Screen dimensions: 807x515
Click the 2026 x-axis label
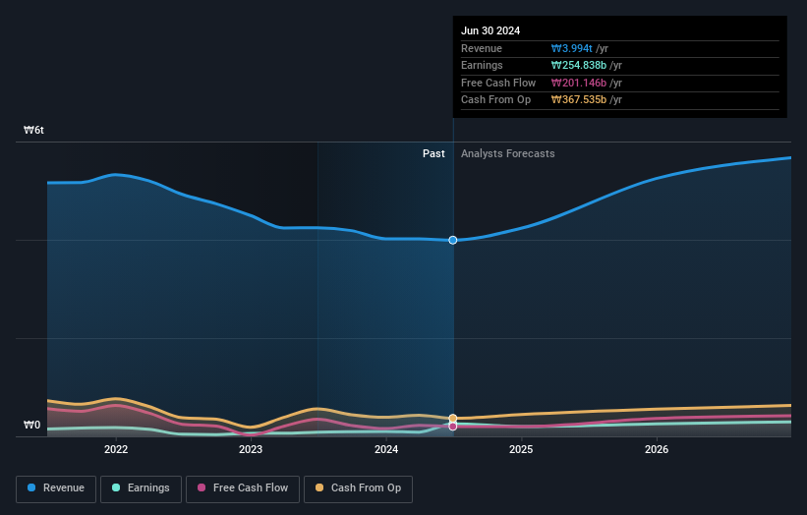pyautogui.click(x=657, y=450)
